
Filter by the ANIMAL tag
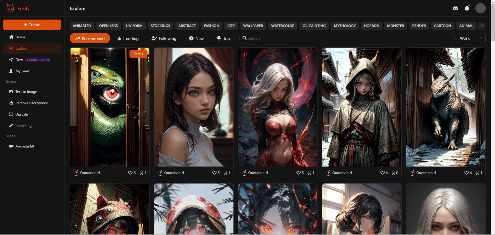[466, 26]
